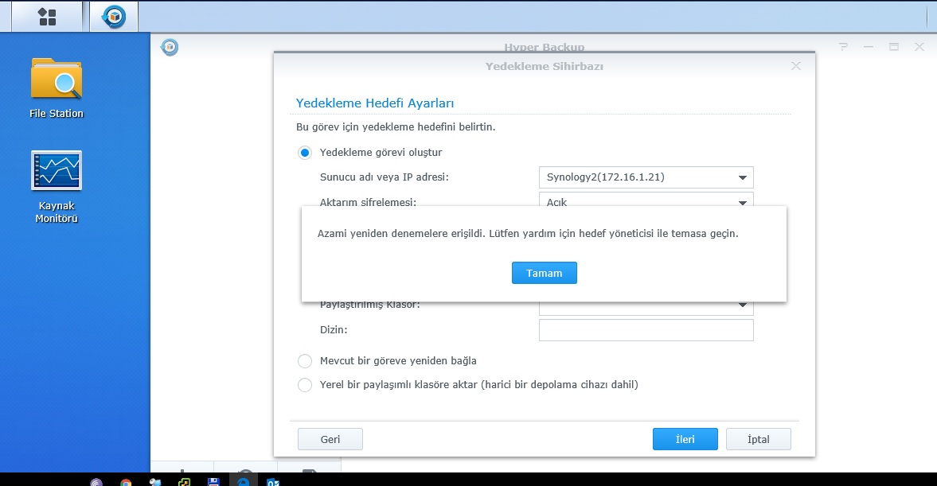Image resolution: width=937 pixels, height=486 pixels.
Task: Select 'Mevcut bir göreve yeniden bağla' option
Action: pyautogui.click(x=305, y=361)
